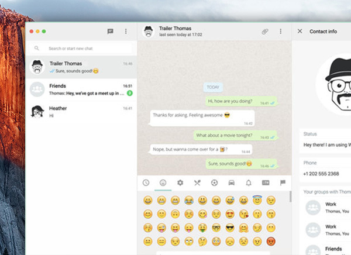
Task: Attach a file with the paperclip icon
Action: 265,32
